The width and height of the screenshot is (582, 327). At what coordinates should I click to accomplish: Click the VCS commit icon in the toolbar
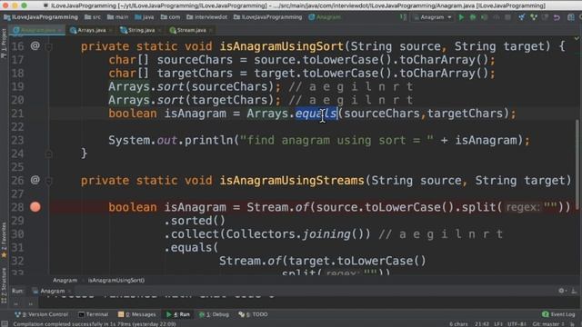click(x=534, y=17)
